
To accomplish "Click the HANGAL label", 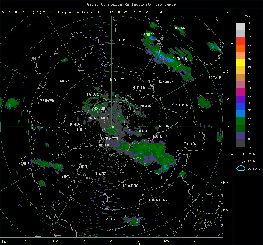I will coord(83,167).
